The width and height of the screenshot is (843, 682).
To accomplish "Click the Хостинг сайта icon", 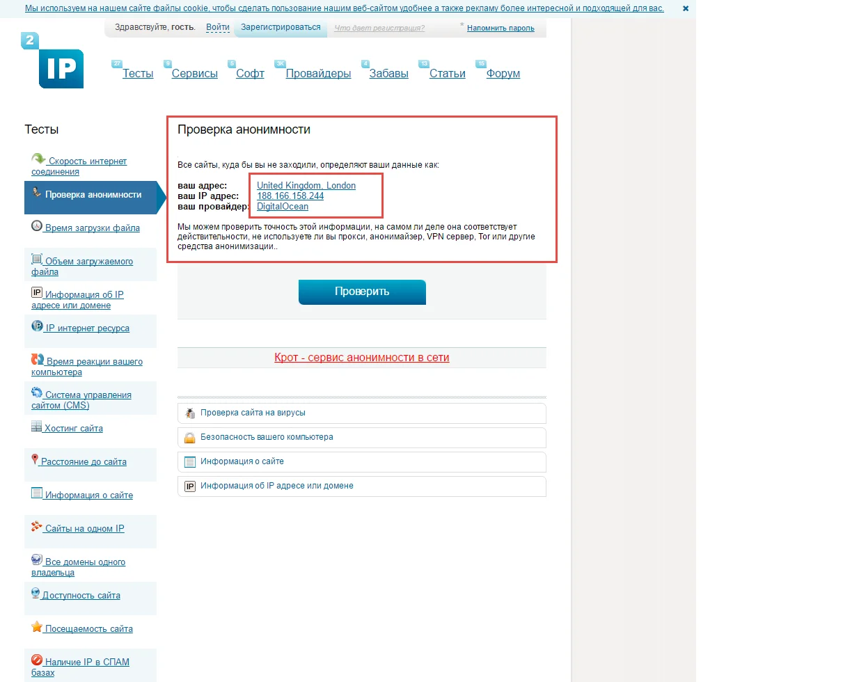I will coord(37,426).
